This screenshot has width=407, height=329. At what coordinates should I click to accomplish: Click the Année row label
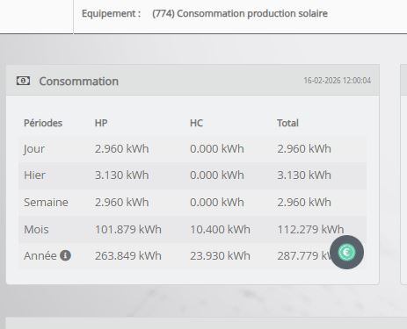(40, 255)
